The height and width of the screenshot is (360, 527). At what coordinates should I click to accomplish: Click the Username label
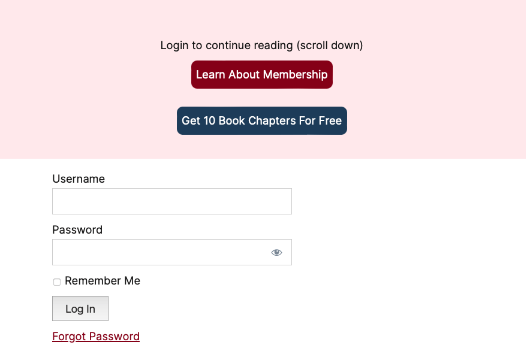78,179
